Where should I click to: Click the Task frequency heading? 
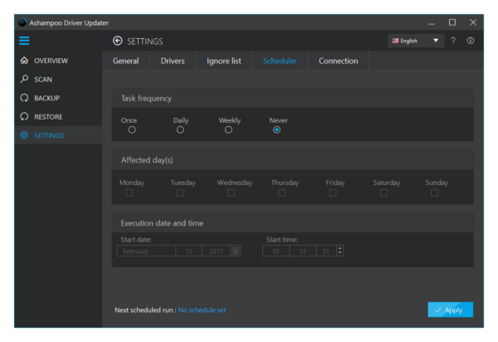[146, 99]
